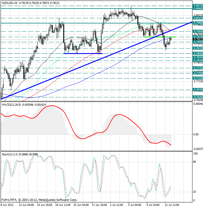Viewport: 203px width, 207px height.
Task: Click the 0.79250 price level label
Action: [198, 37]
